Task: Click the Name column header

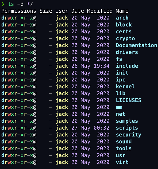Action: tap(122, 11)
